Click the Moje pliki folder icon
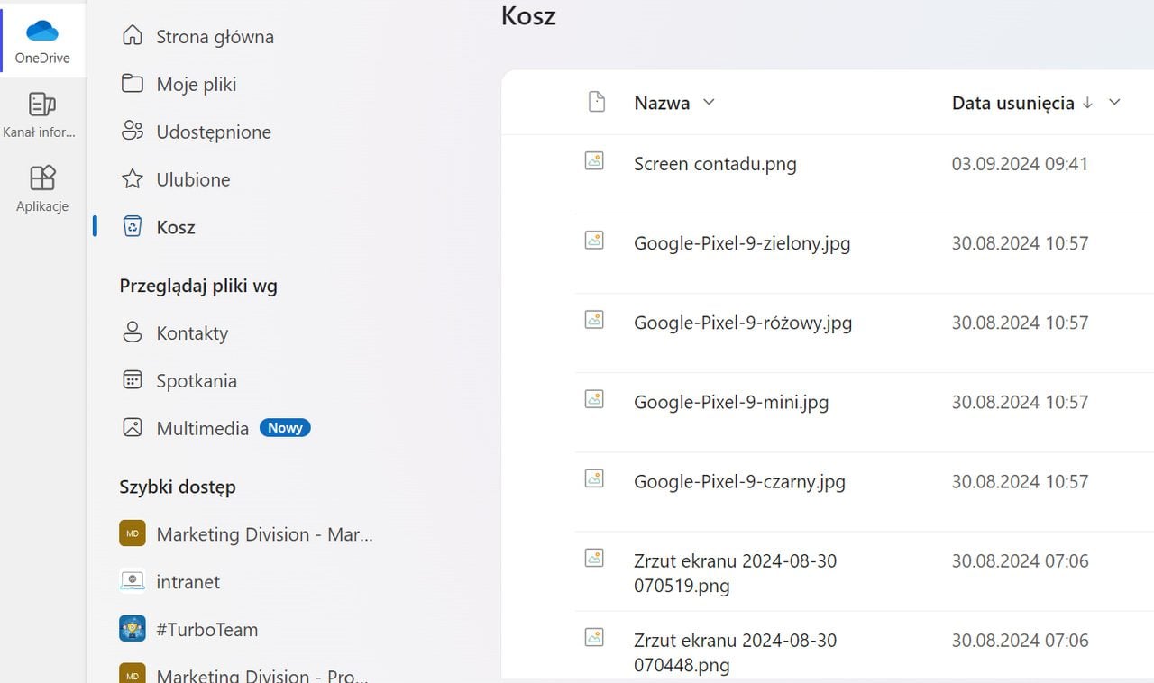The image size is (1154, 683). (133, 84)
